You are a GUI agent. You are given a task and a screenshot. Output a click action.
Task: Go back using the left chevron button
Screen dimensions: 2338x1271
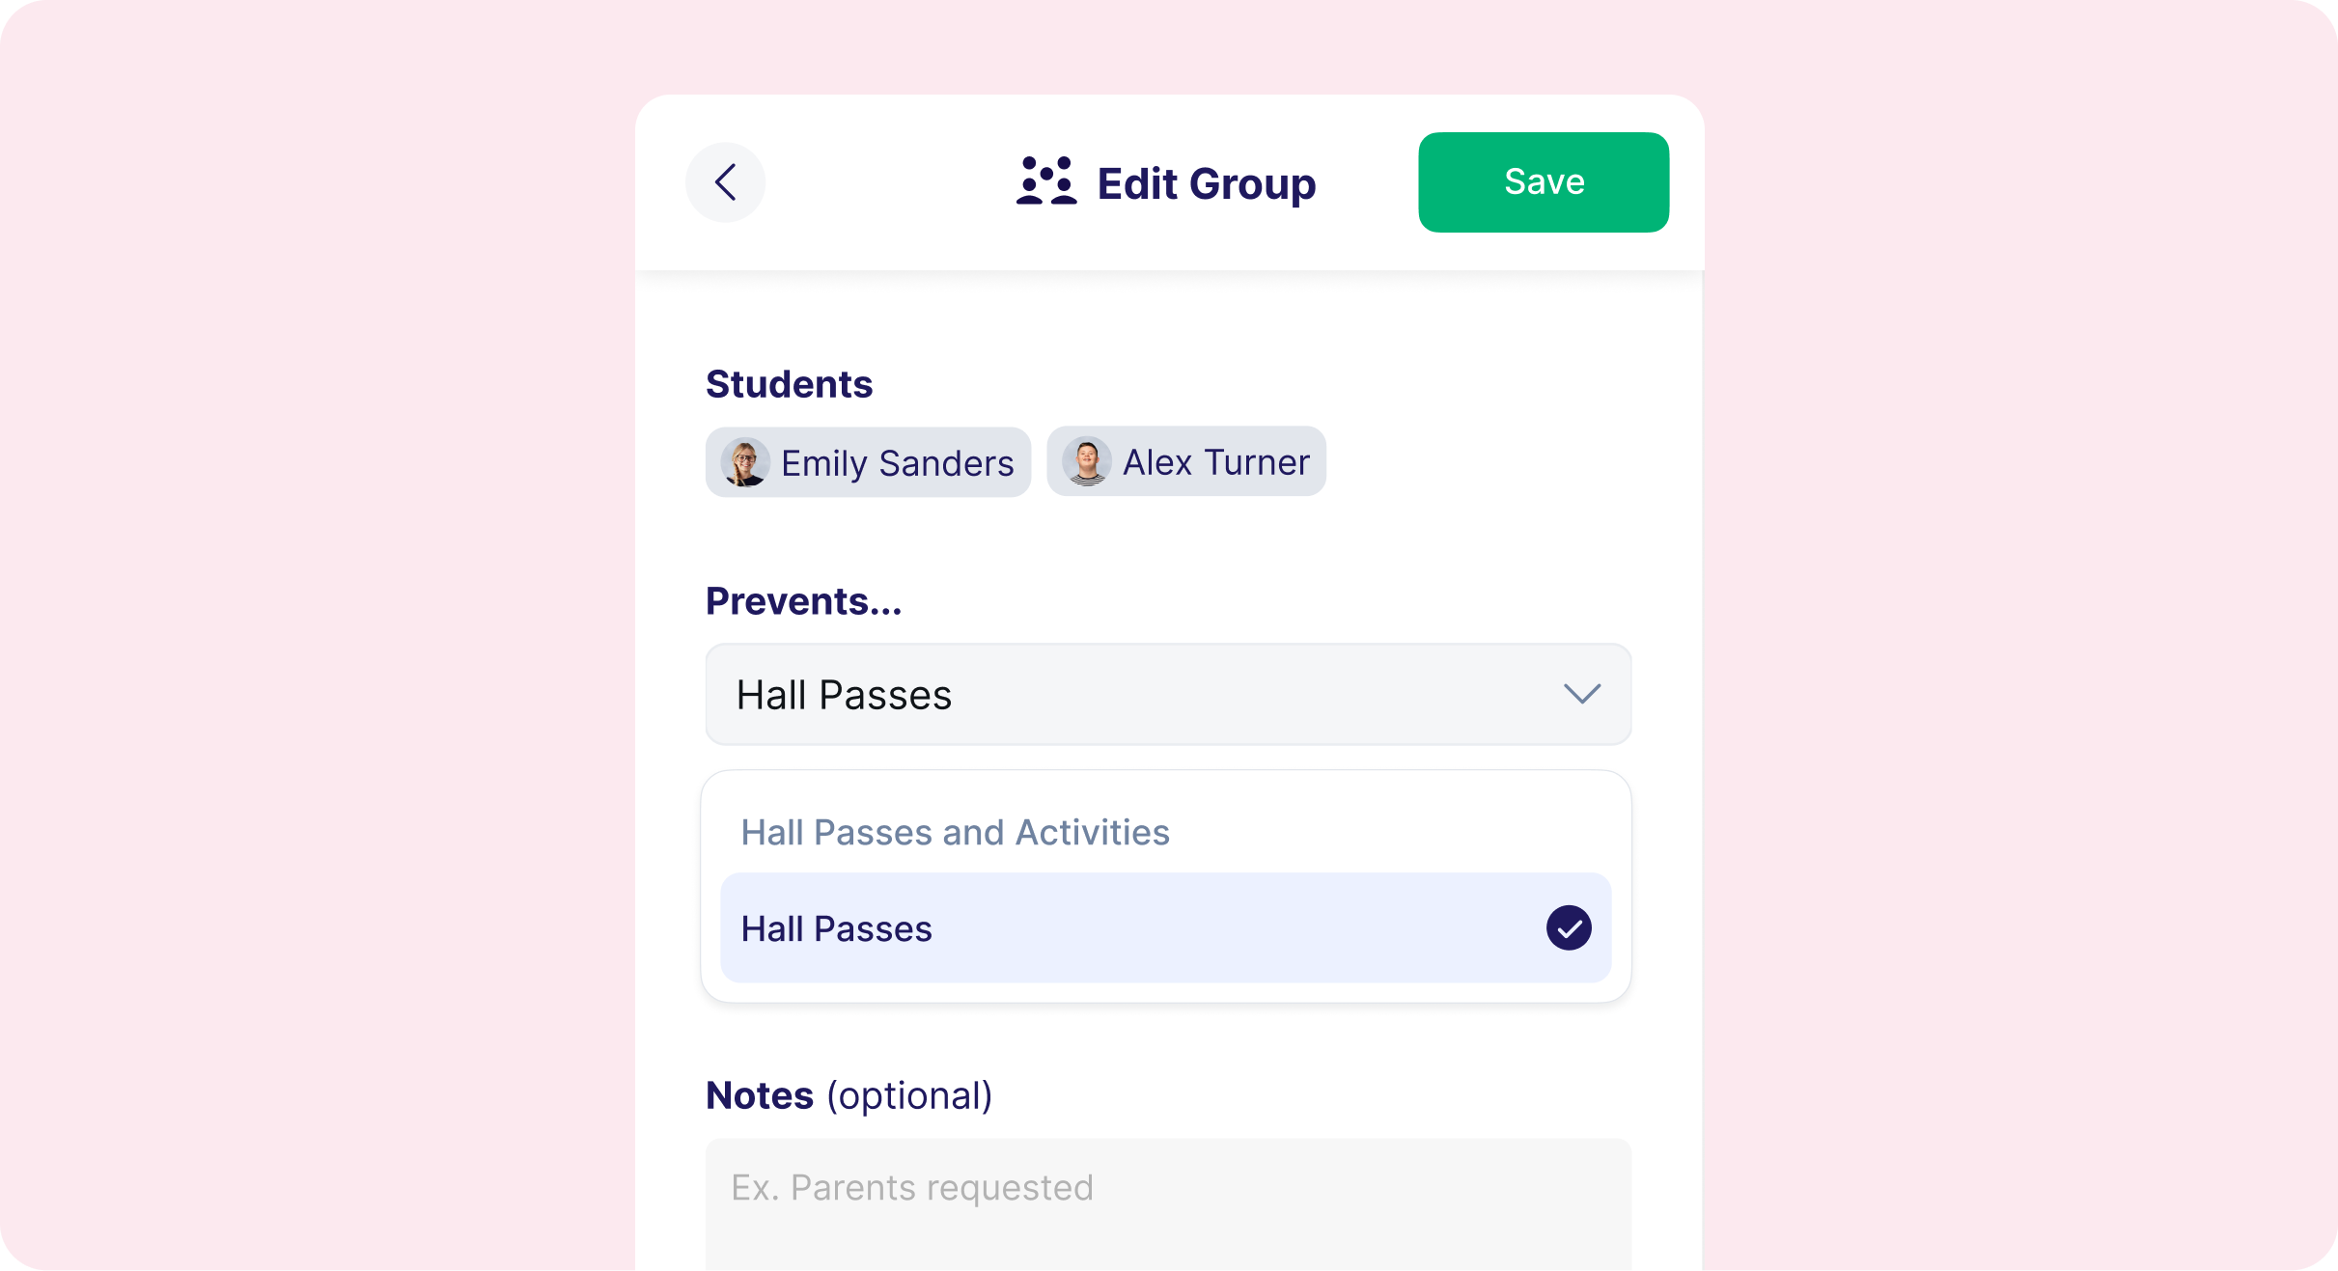point(725,182)
